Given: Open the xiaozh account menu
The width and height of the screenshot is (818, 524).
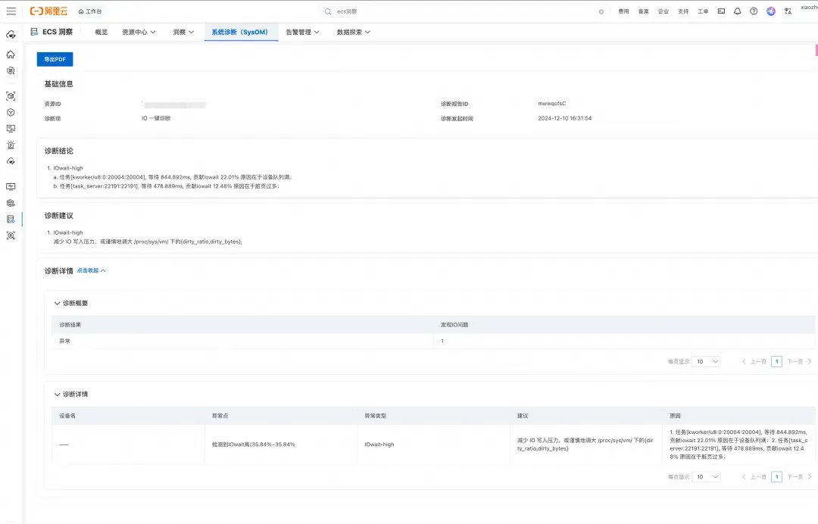Looking at the screenshot, I should coord(809,8).
